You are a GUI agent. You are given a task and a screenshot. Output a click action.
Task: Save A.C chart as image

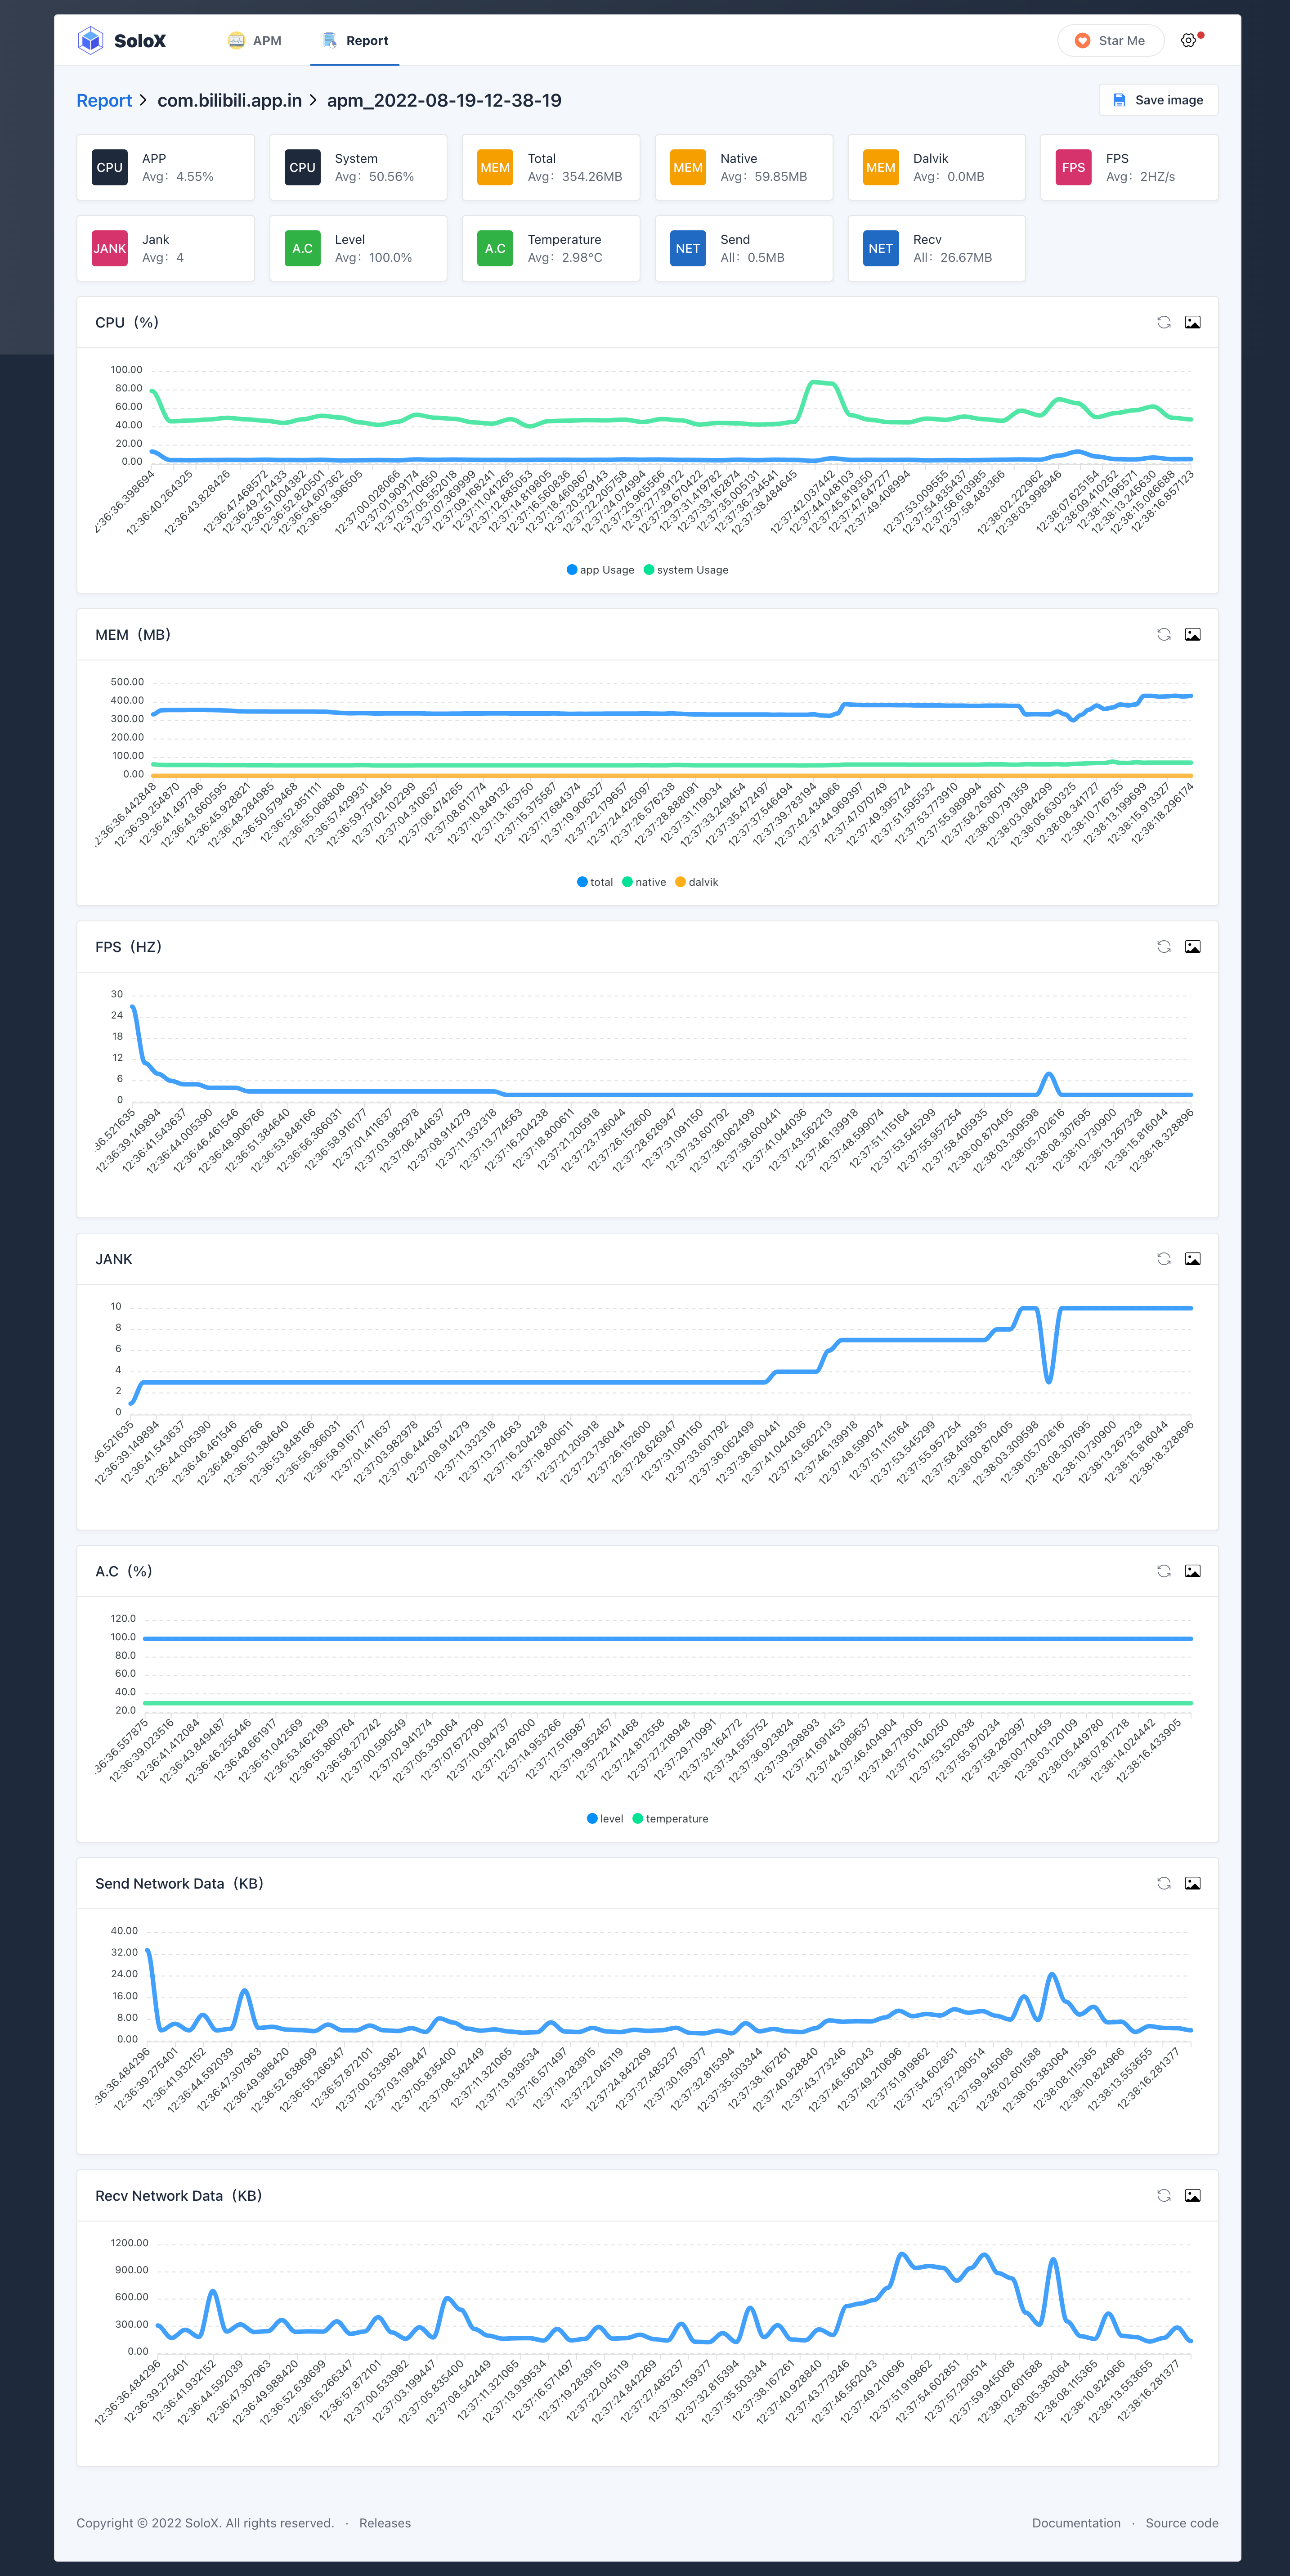tap(1192, 1570)
